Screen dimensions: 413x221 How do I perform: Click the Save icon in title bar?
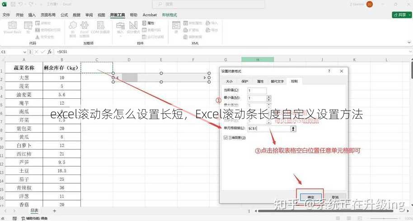click(13, 4)
